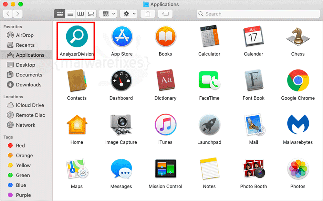The width and height of the screenshot is (323, 201).
Task: Click the Search field
Action: point(258,14)
